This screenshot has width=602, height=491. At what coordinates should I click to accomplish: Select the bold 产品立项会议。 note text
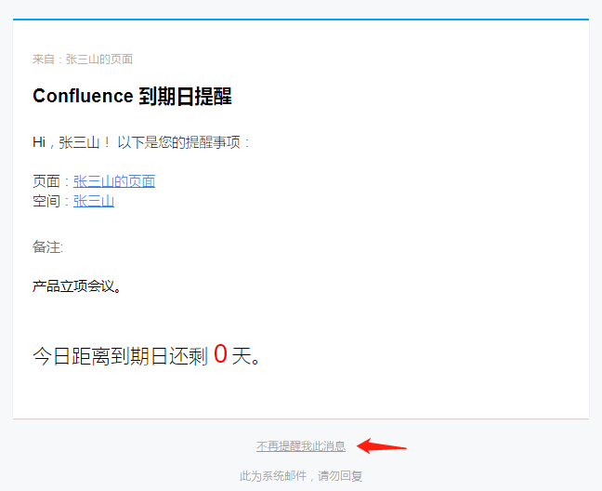point(77,286)
